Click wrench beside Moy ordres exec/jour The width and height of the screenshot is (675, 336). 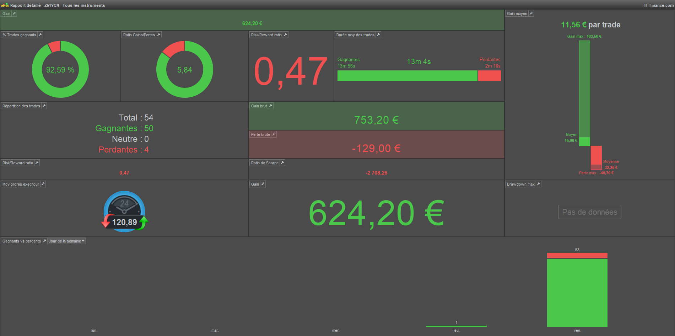[x=43, y=184]
